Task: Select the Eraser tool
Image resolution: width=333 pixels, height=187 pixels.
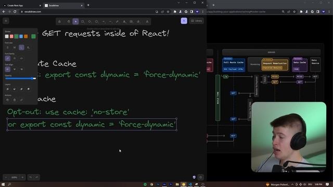Action: (138, 21)
